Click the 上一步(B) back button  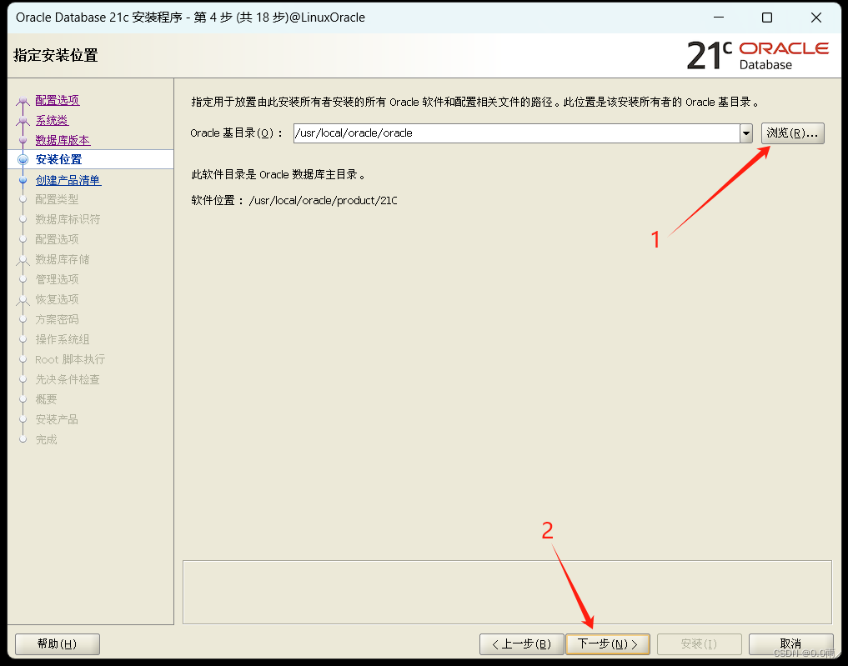coord(521,643)
